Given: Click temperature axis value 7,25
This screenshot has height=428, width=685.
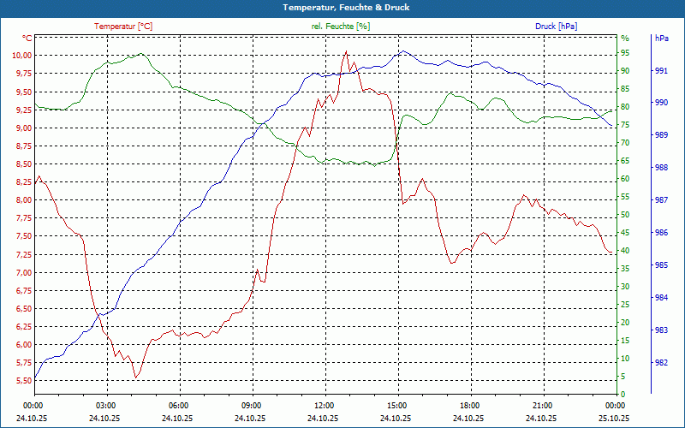Looking at the screenshot, I should coord(24,254).
